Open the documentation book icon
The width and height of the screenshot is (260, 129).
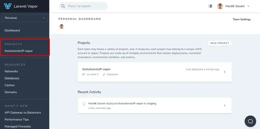click(210, 6)
